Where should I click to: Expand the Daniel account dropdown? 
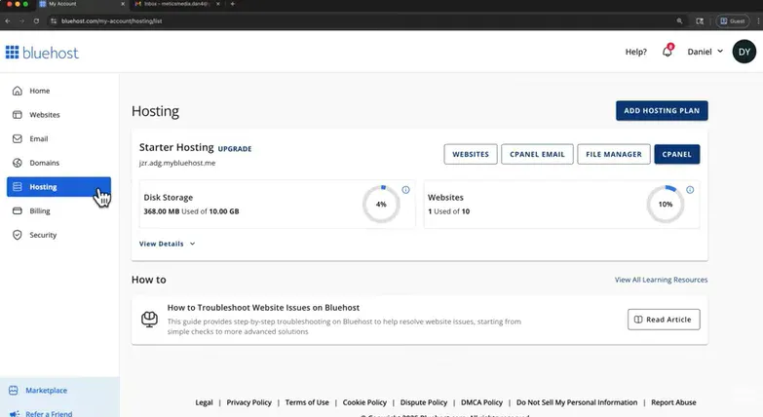click(x=706, y=52)
